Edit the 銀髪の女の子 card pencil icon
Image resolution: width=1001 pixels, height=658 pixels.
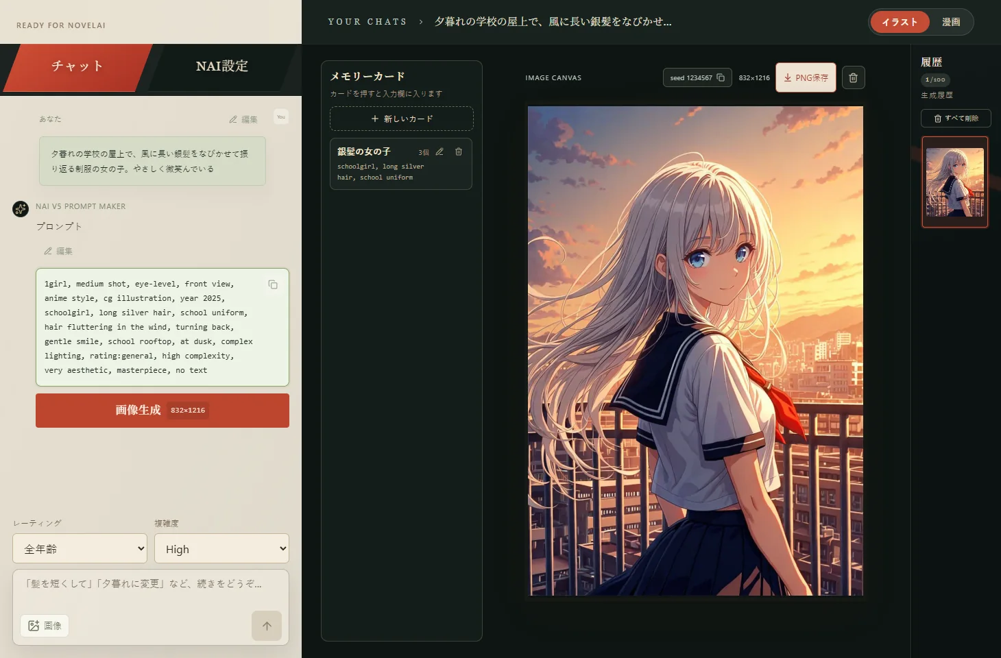439,152
